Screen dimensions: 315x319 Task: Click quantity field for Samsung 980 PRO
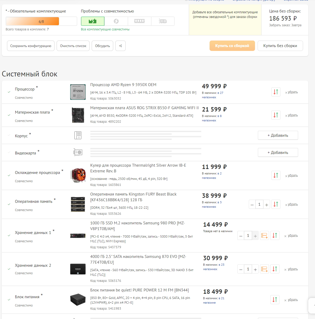tap(248, 236)
